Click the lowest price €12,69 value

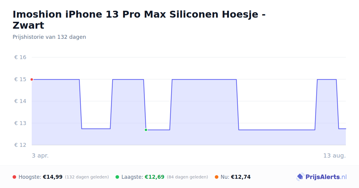(154, 177)
